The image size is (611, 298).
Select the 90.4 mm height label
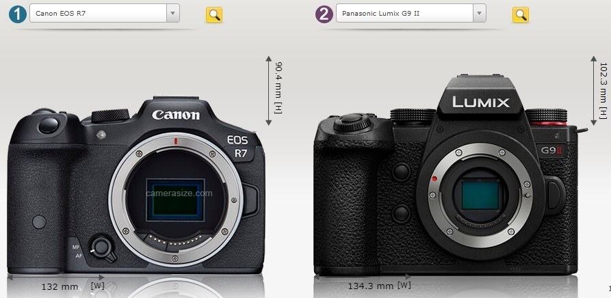[278, 88]
